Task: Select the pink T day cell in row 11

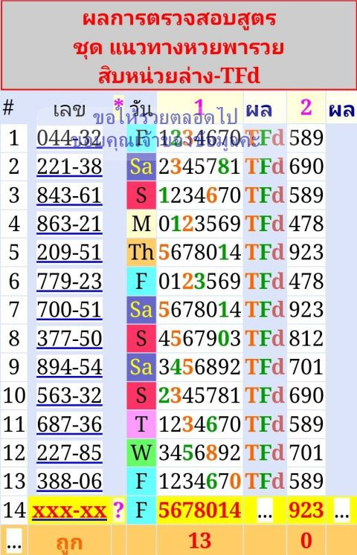Action: [x=141, y=424]
